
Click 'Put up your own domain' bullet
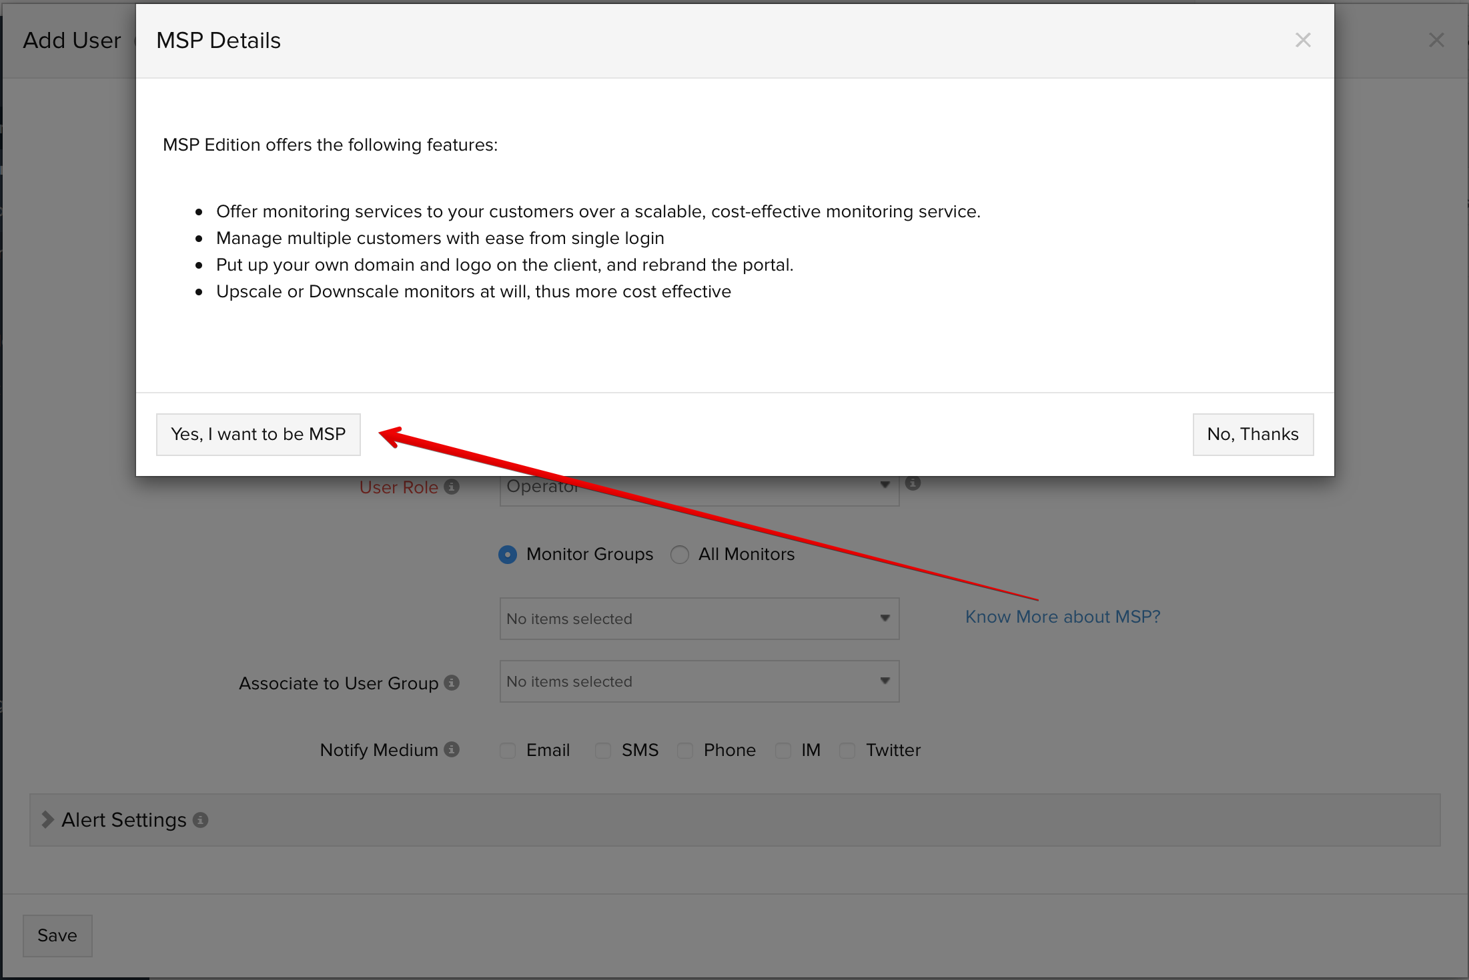point(505,265)
